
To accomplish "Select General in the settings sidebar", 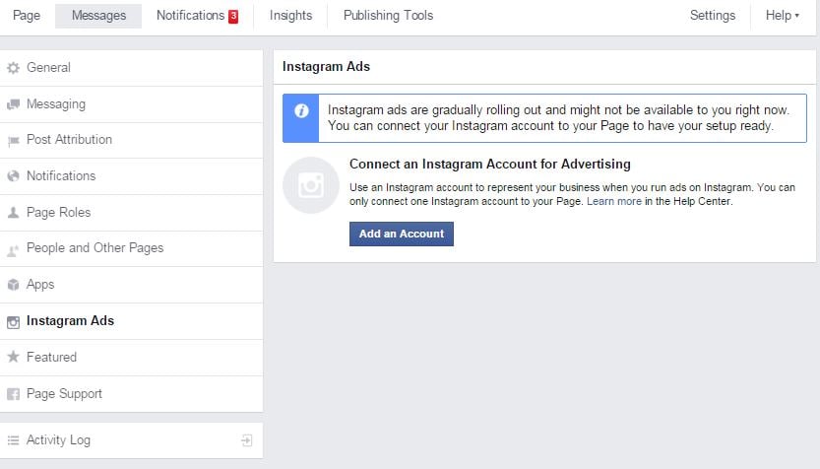I will [x=131, y=68].
